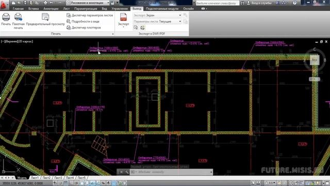The width and height of the screenshot is (330, 186).
Task: Expand the Печать panel title arrow
Action: 113,34
